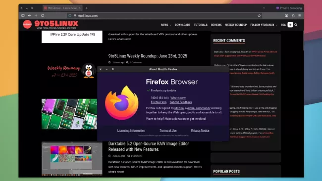Open the Privacy Notice link
The height and width of the screenshot is (181, 322).
coord(200,131)
